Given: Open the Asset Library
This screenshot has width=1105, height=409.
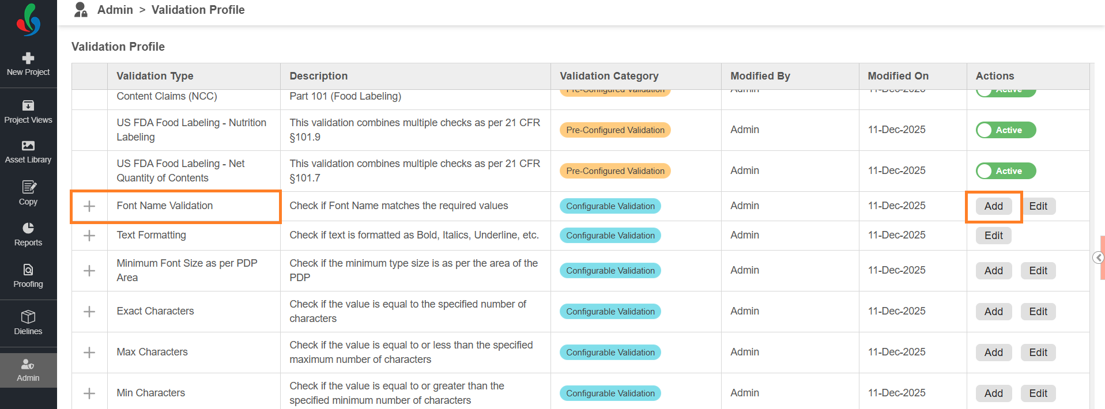Looking at the screenshot, I should [x=28, y=152].
